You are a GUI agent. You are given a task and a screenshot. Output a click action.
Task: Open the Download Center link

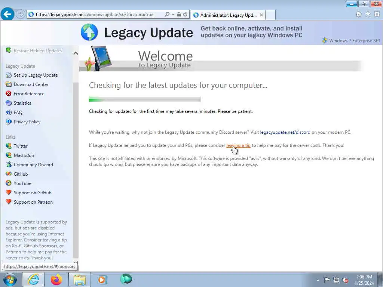[31, 84]
